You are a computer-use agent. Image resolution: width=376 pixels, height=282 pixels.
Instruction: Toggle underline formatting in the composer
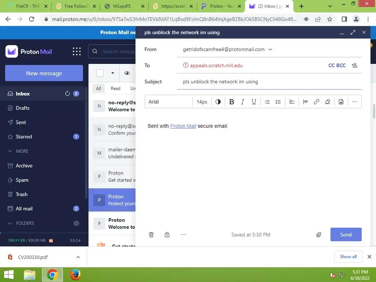254,102
